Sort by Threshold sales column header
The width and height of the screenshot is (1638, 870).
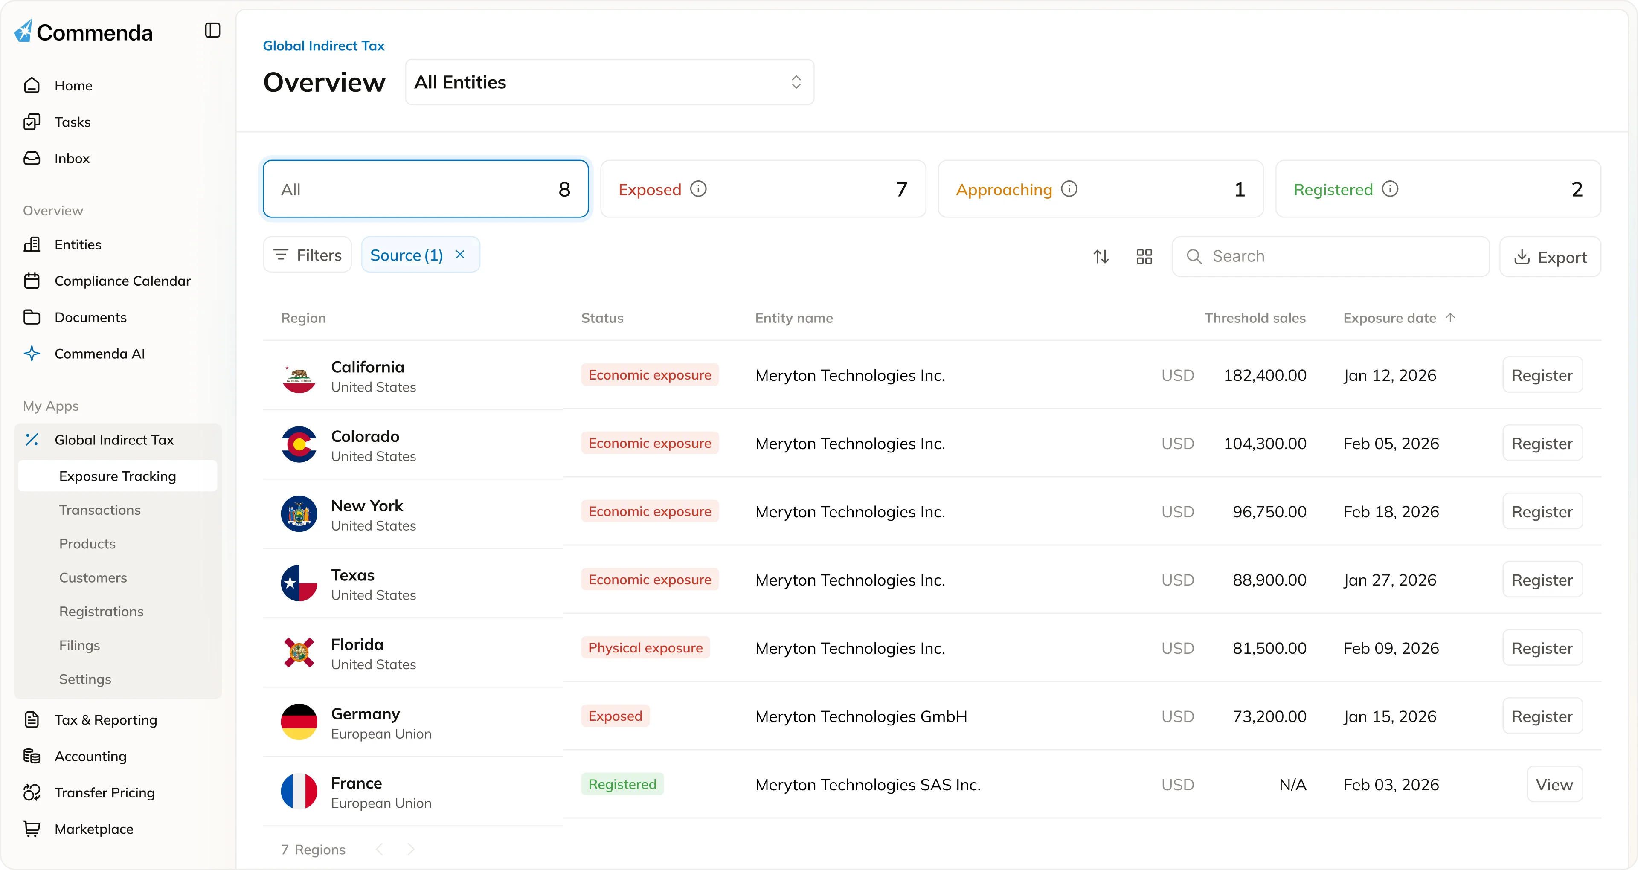point(1255,318)
